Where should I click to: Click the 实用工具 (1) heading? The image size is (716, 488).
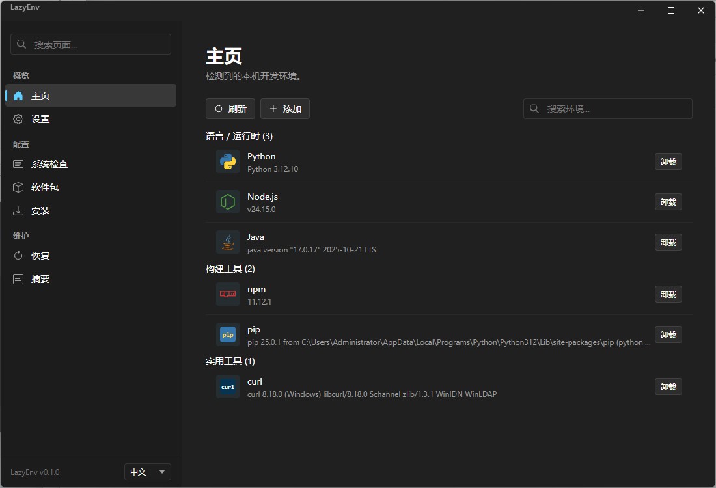tap(230, 361)
